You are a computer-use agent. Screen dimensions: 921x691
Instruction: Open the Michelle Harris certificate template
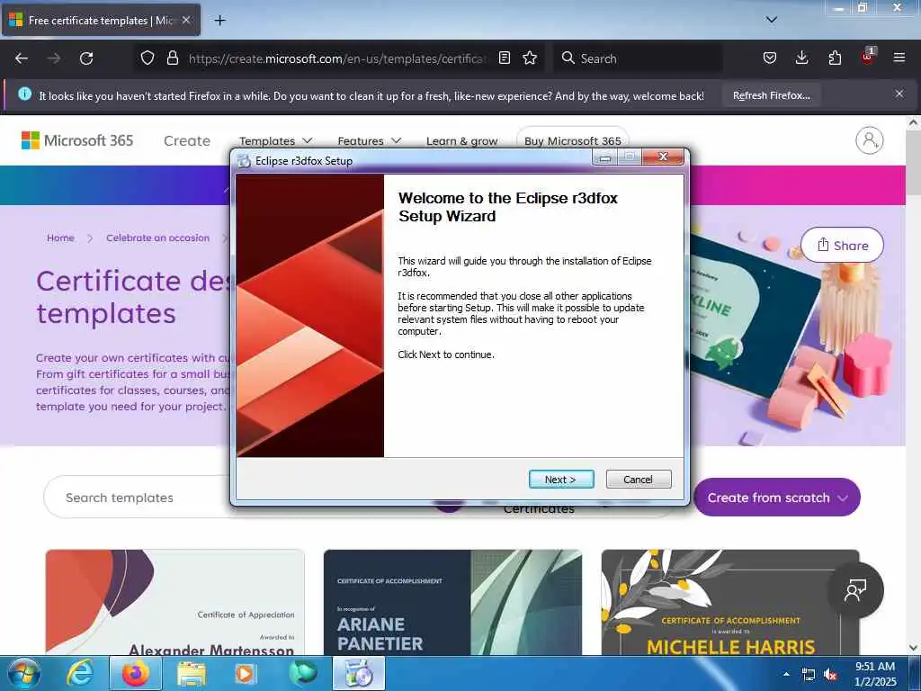730,602
